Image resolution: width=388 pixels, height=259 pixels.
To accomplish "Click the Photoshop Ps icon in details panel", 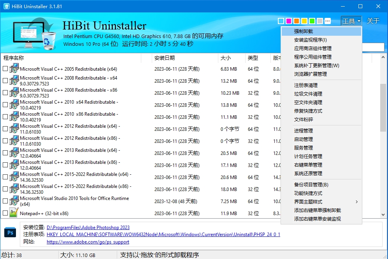I will 10,233.
